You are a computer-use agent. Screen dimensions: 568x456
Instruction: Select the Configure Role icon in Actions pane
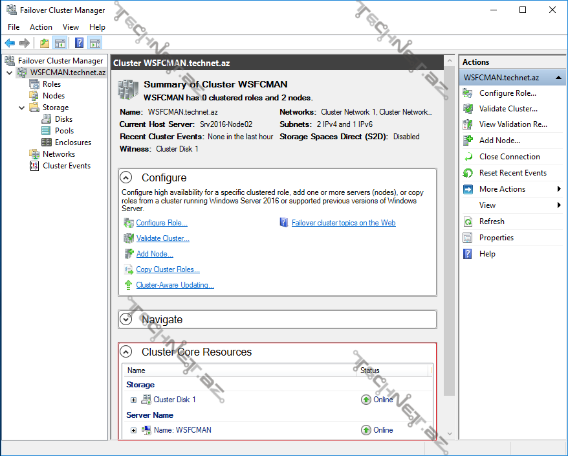pyautogui.click(x=467, y=93)
